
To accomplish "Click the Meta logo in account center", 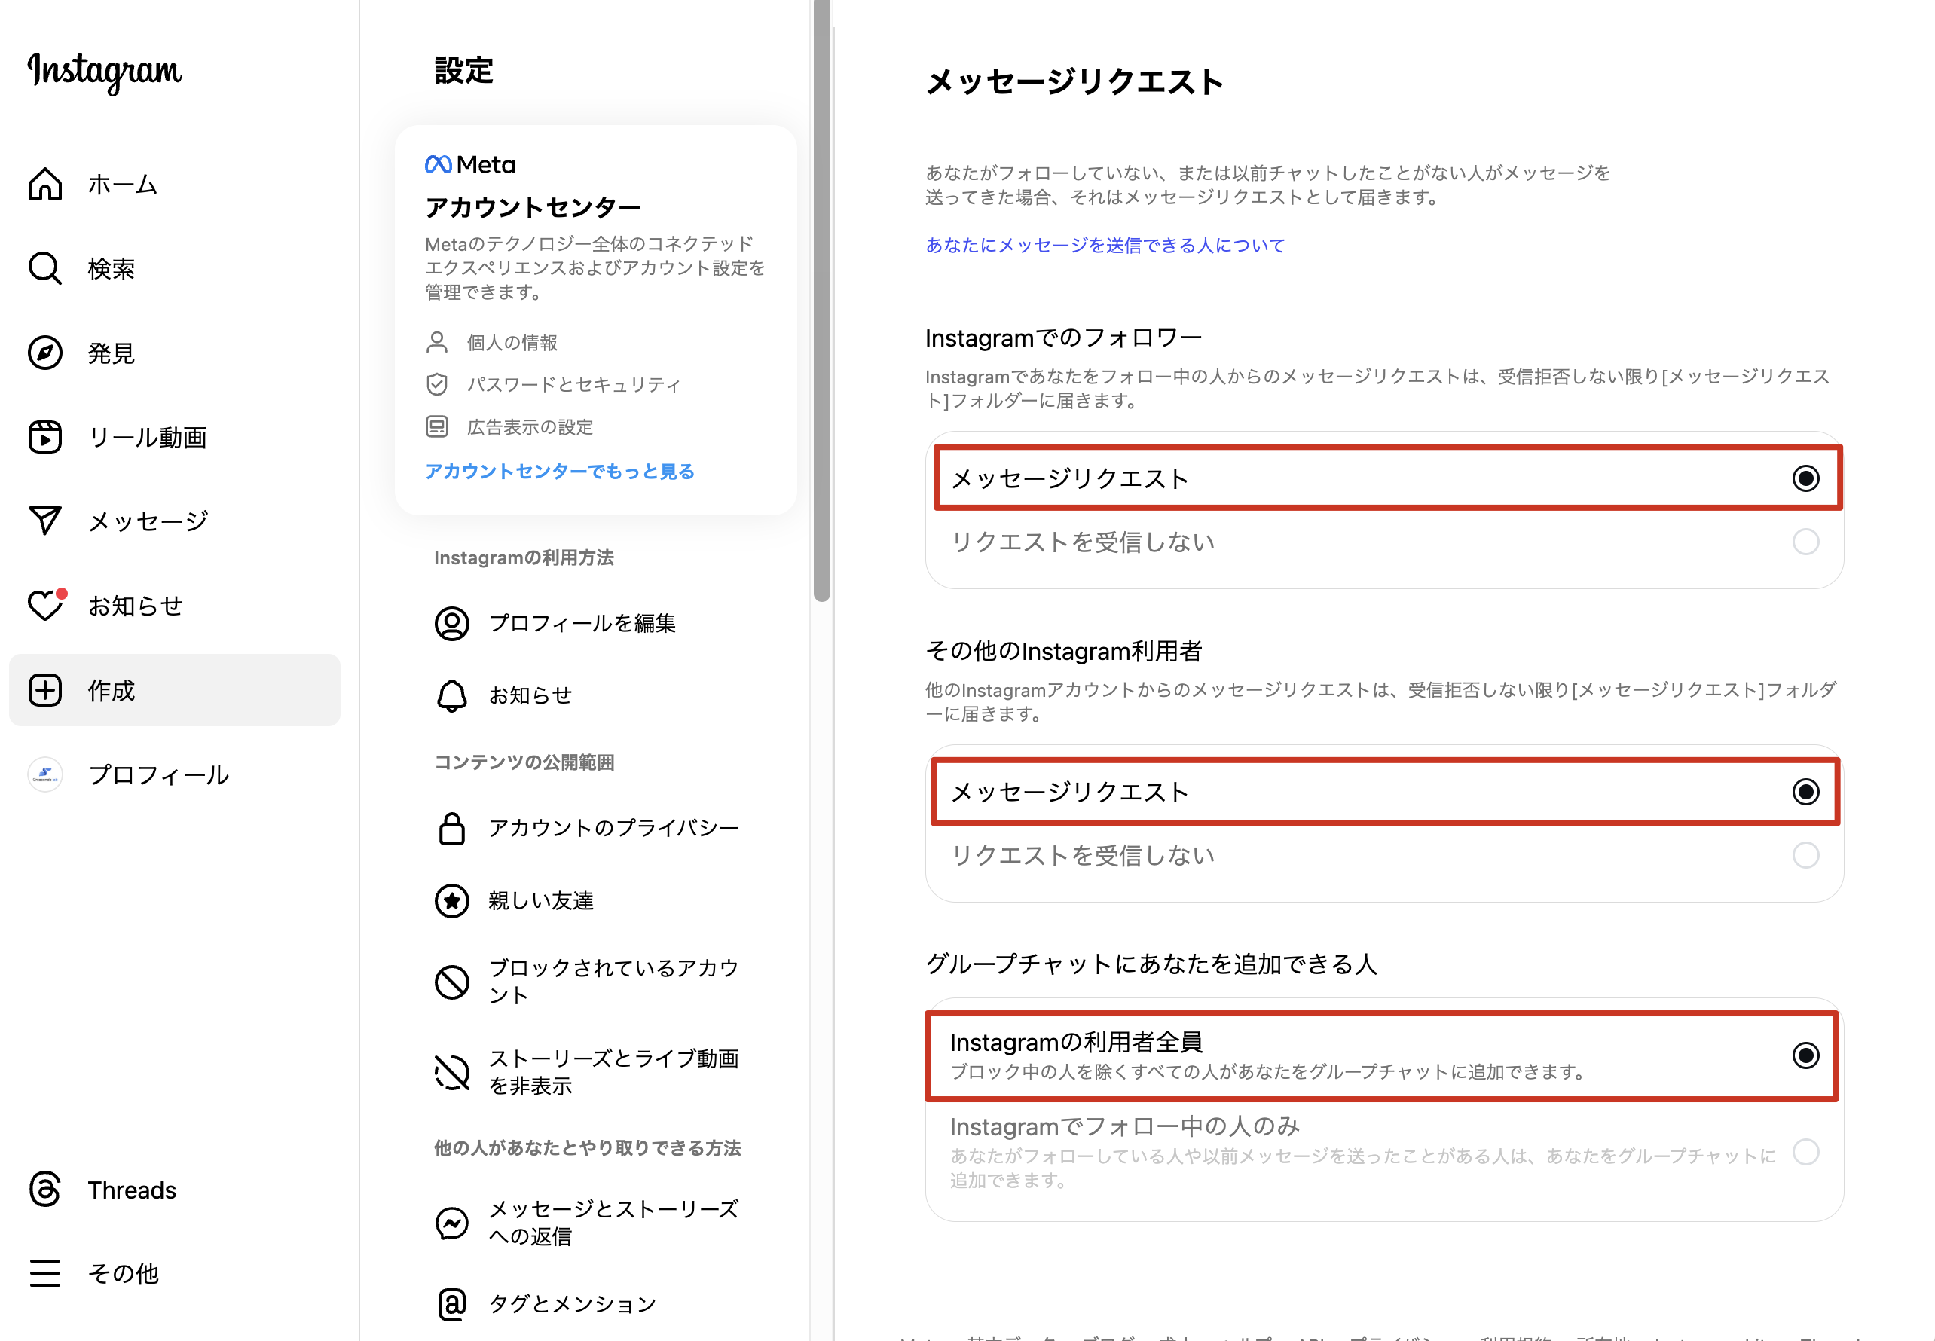I will coord(469,165).
